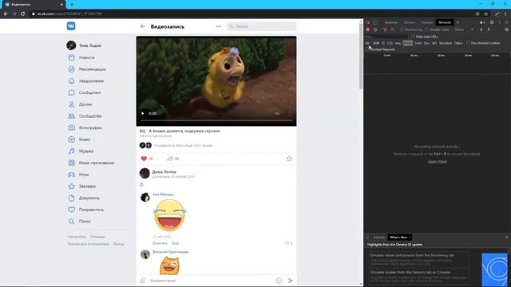Open the VK logo home link
Image resolution: width=511 pixels, height=287 pixels.
tap(71, 26)
